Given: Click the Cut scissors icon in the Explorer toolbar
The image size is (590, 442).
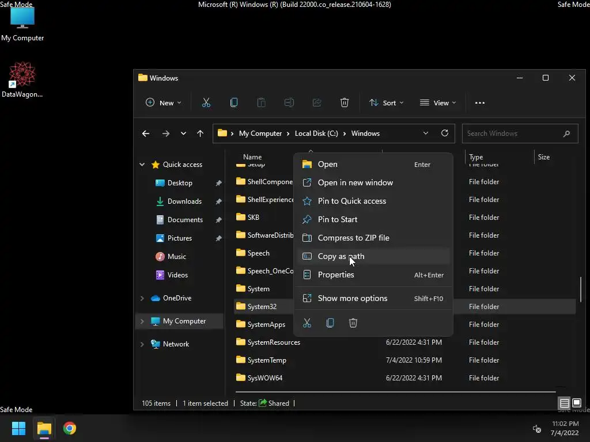Looking at the screenshot, I should [x=206, y=102].
